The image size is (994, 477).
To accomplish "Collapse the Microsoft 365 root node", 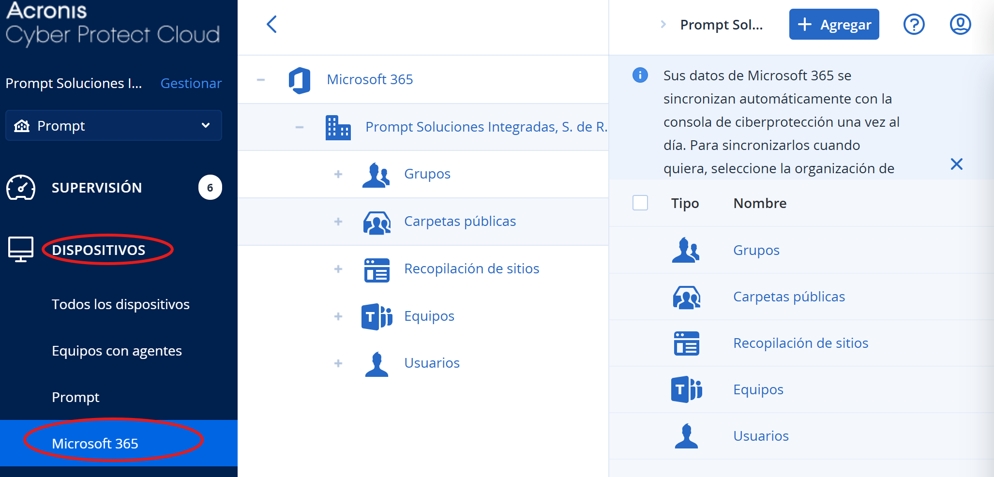I will (x=261, y=80).
